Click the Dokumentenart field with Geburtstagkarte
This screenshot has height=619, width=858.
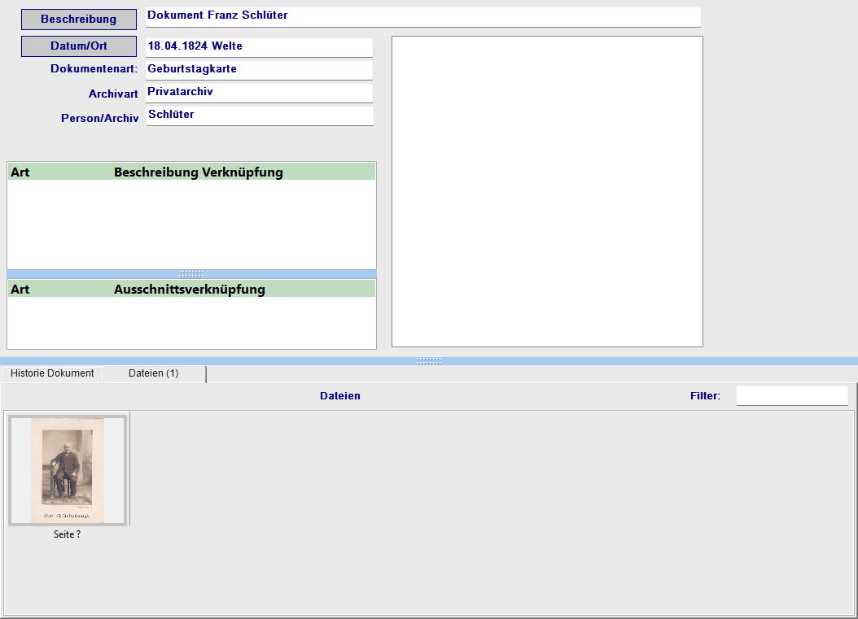[x=259, y=70]
